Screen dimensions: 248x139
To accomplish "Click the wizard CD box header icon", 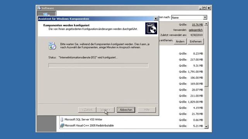I will pos(151,28).
